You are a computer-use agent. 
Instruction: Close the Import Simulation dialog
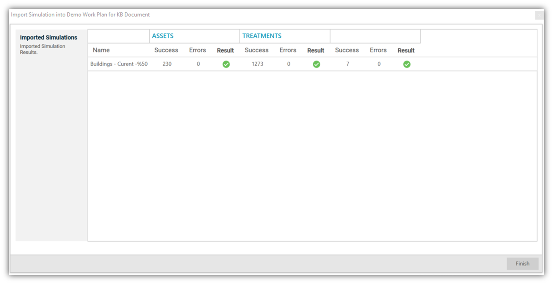tap(539, 15)
